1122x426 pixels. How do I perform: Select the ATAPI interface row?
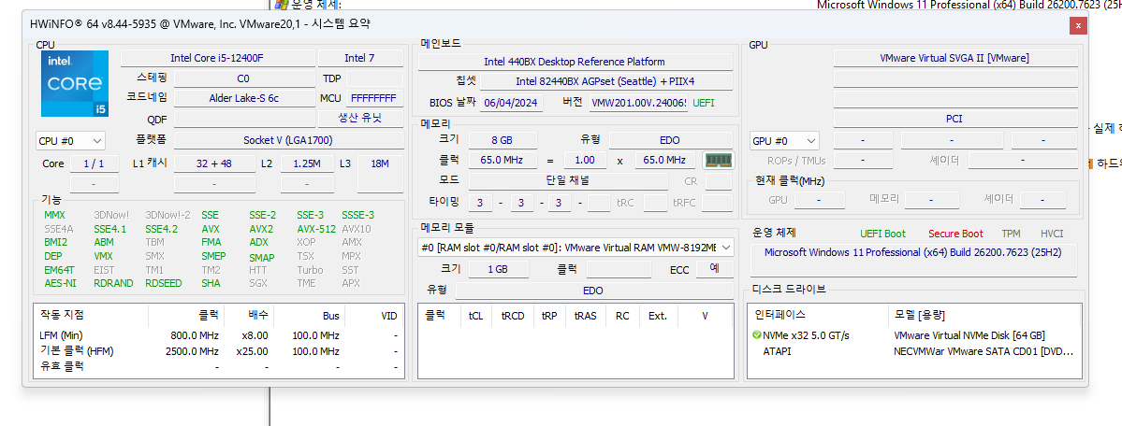pyautogui.click(x=777, y=351)
